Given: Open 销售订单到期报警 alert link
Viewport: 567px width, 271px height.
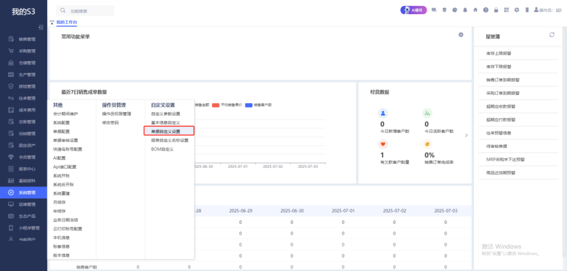Looking at the screenshot, I should [x=503, y=80].
